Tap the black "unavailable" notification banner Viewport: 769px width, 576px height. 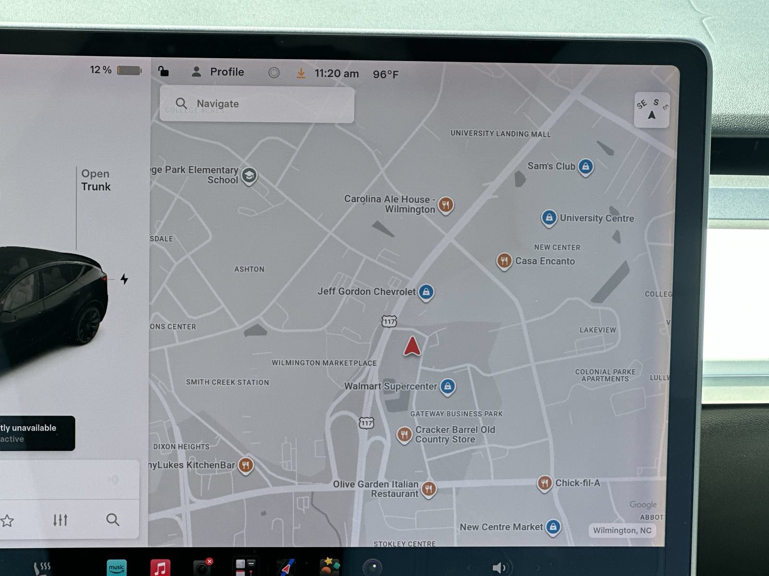click(x=37, y=433)
